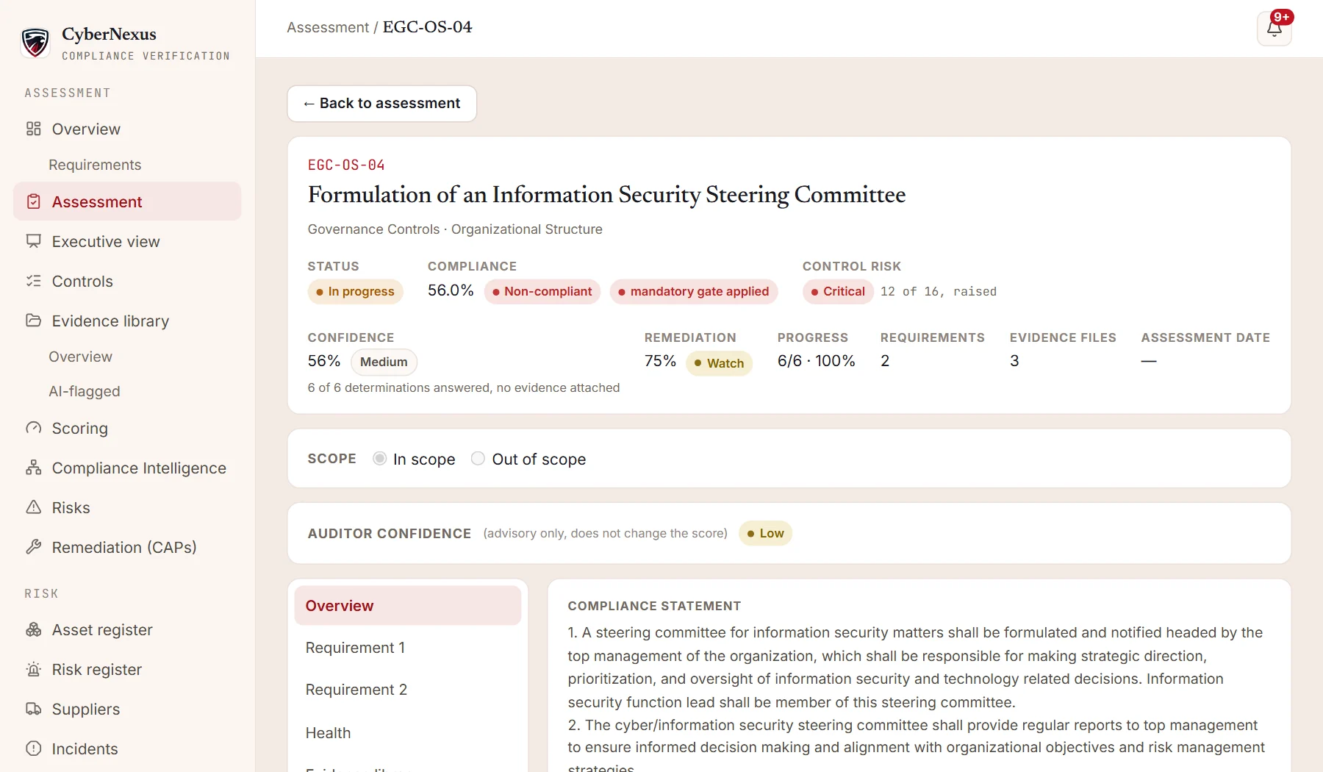1323x772 pixels.
Task: Switch to the Requirement 2 tab
Action: pyautogui.click(x=408, y=690)
